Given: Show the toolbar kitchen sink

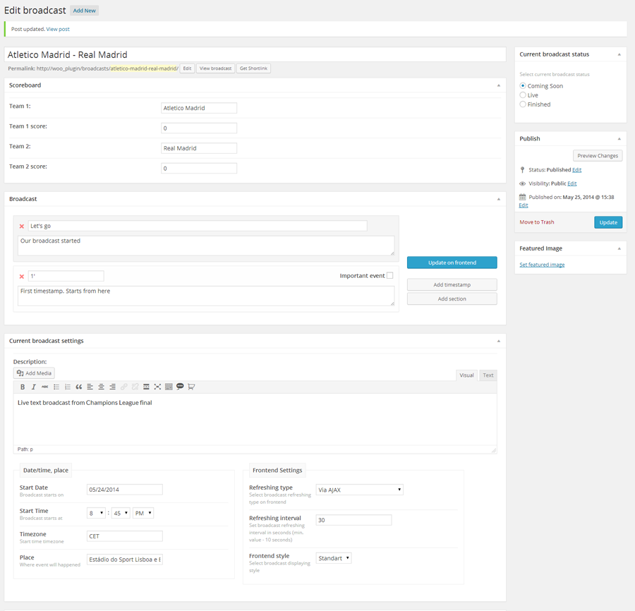Looking at the screenshot, I should point(169,387).
